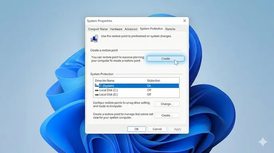Switch to the Hardware tab
This screenshot has height=153, width=274.
116,29
